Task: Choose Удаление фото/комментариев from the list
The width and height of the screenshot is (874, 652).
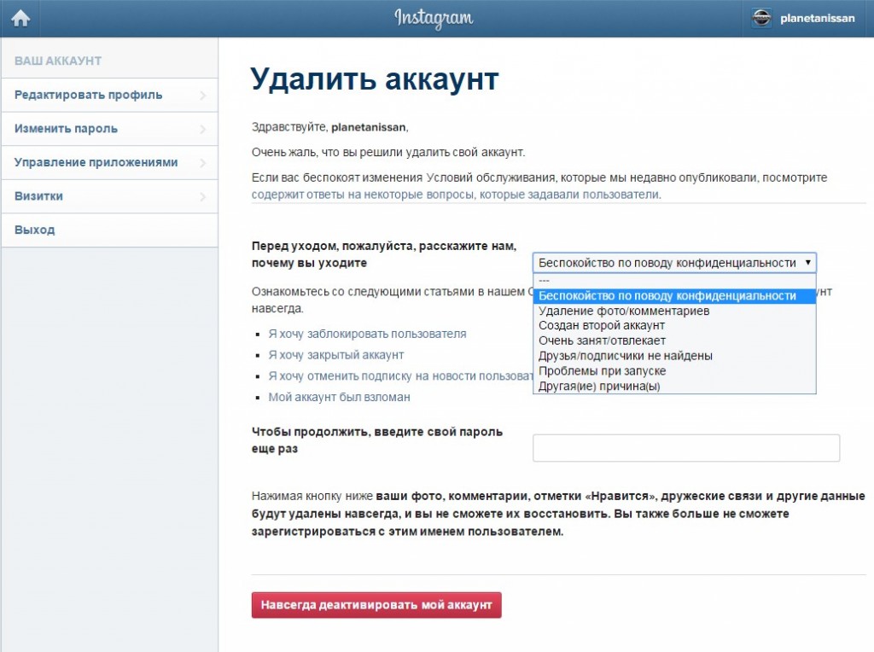Action: point(674,311)
